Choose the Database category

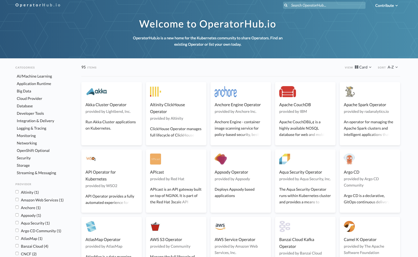click(x=25, y=106)
